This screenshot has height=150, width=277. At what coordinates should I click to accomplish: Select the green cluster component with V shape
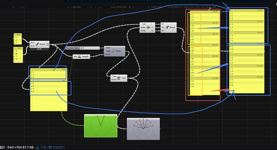click(101, 126)
